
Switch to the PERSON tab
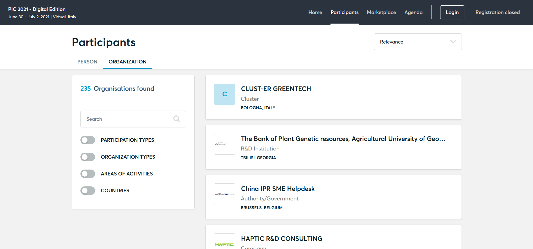pos(87,62)
